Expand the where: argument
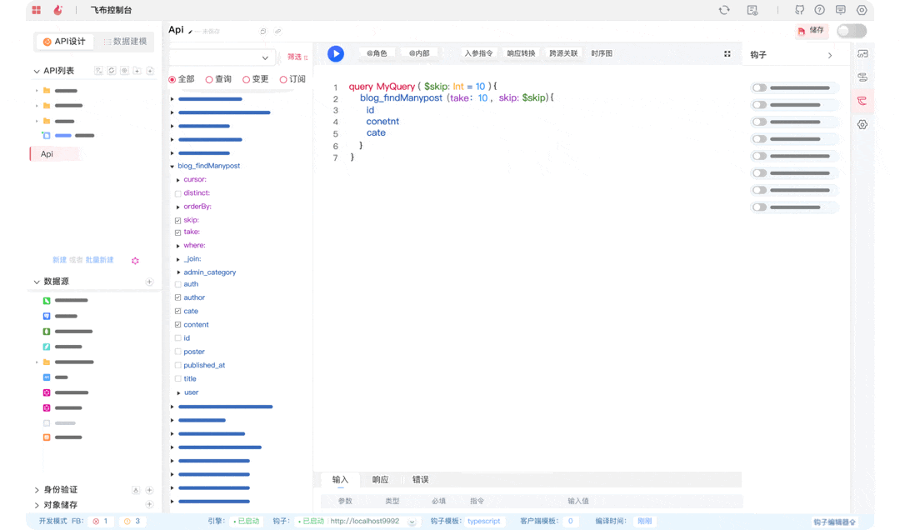The width and height of the screenshot is (900, 530). 178,246
